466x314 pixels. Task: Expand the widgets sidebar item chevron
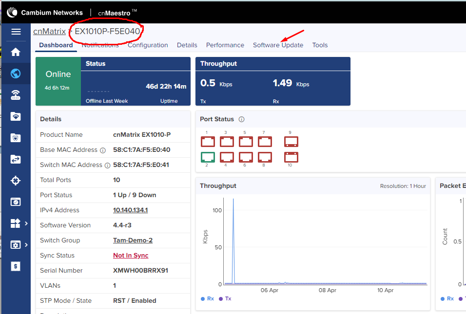point(26,223)
